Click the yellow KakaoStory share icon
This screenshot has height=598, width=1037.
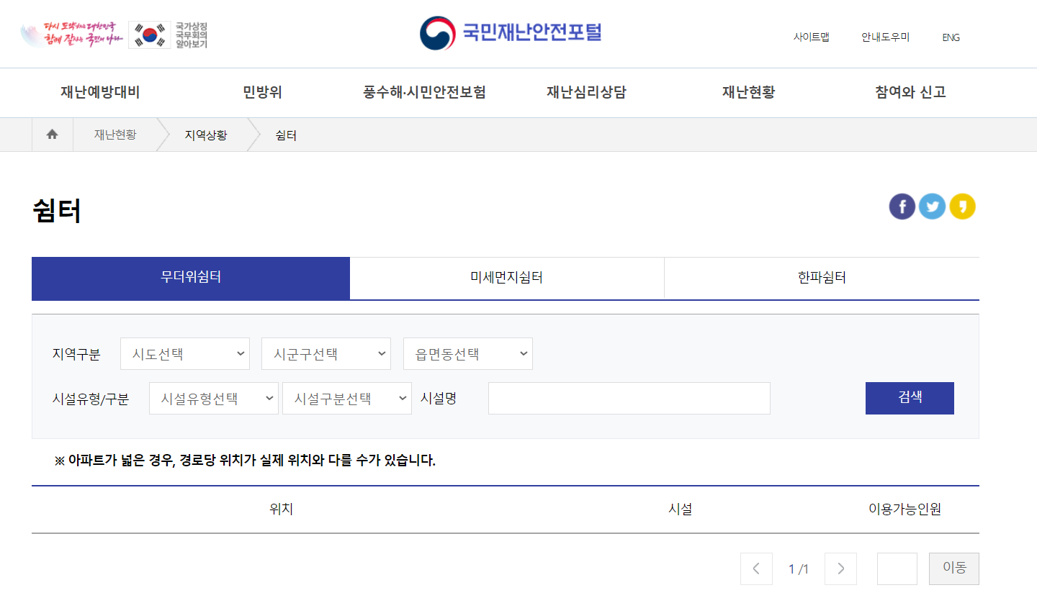tap(962, 206)
